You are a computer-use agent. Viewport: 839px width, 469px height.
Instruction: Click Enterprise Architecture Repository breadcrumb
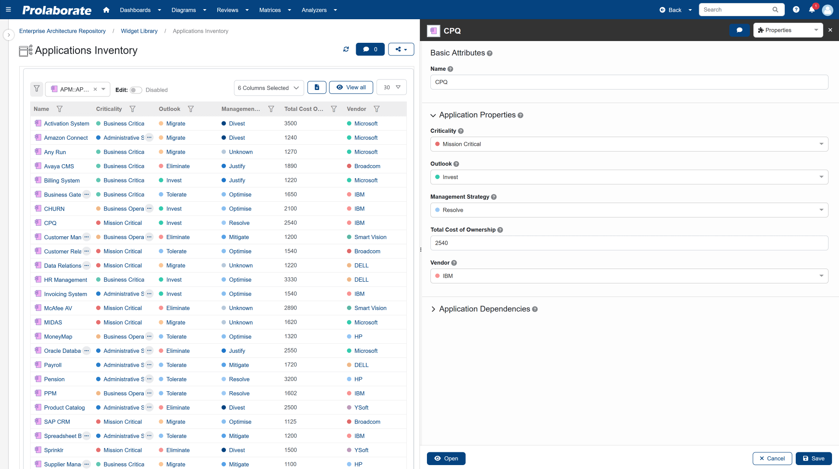[x=62, y=31]
